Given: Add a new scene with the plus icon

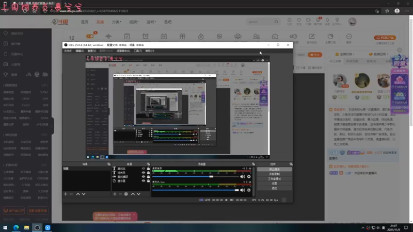Looking at the screenshot, I should click(66, 194).
